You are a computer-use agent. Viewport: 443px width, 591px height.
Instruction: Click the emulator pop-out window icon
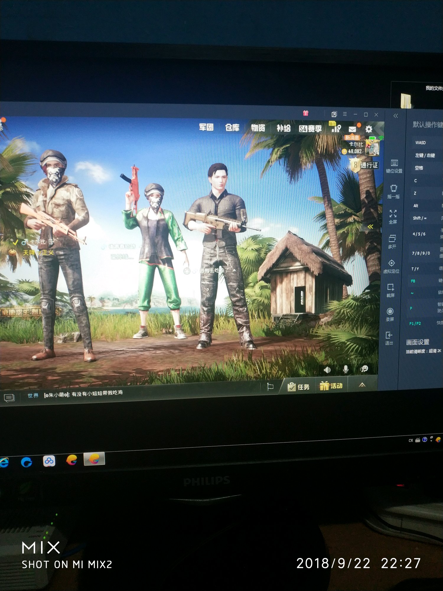coord(334,114)
